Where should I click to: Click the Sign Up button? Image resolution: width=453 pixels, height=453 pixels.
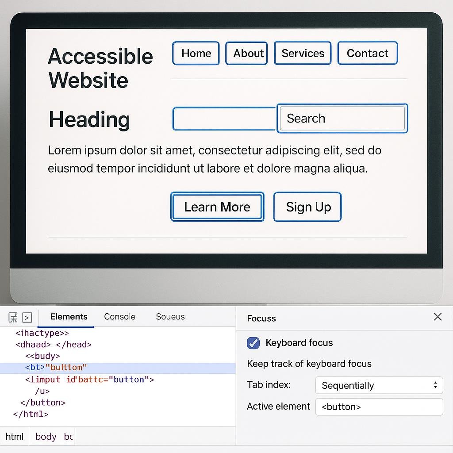(307, 207)
